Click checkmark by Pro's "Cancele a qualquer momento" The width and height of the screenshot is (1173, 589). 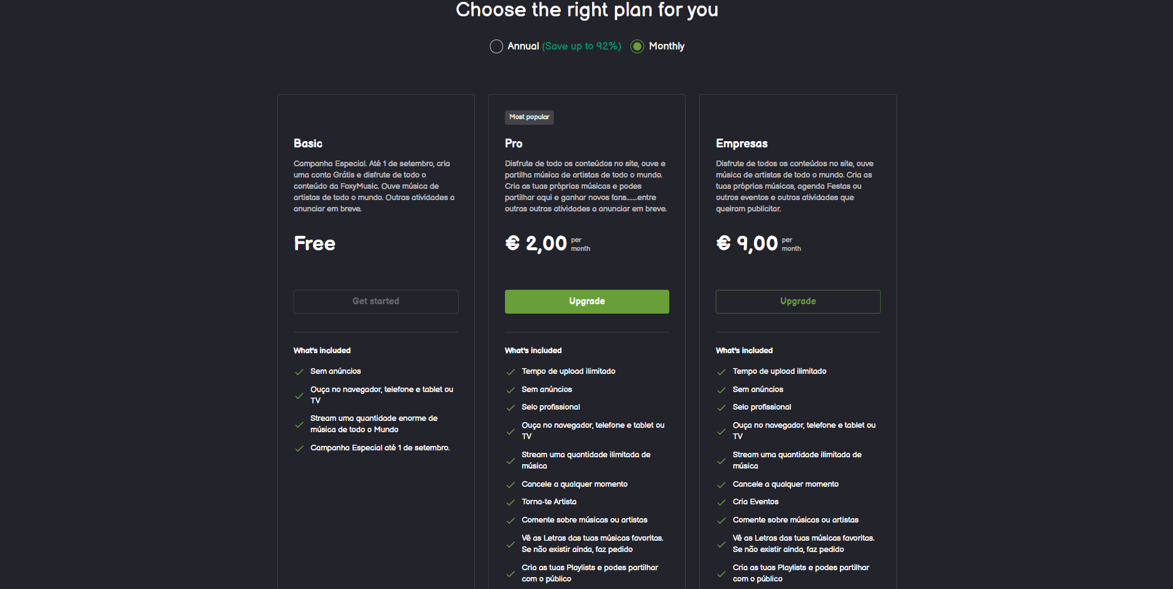click(511, 485)
